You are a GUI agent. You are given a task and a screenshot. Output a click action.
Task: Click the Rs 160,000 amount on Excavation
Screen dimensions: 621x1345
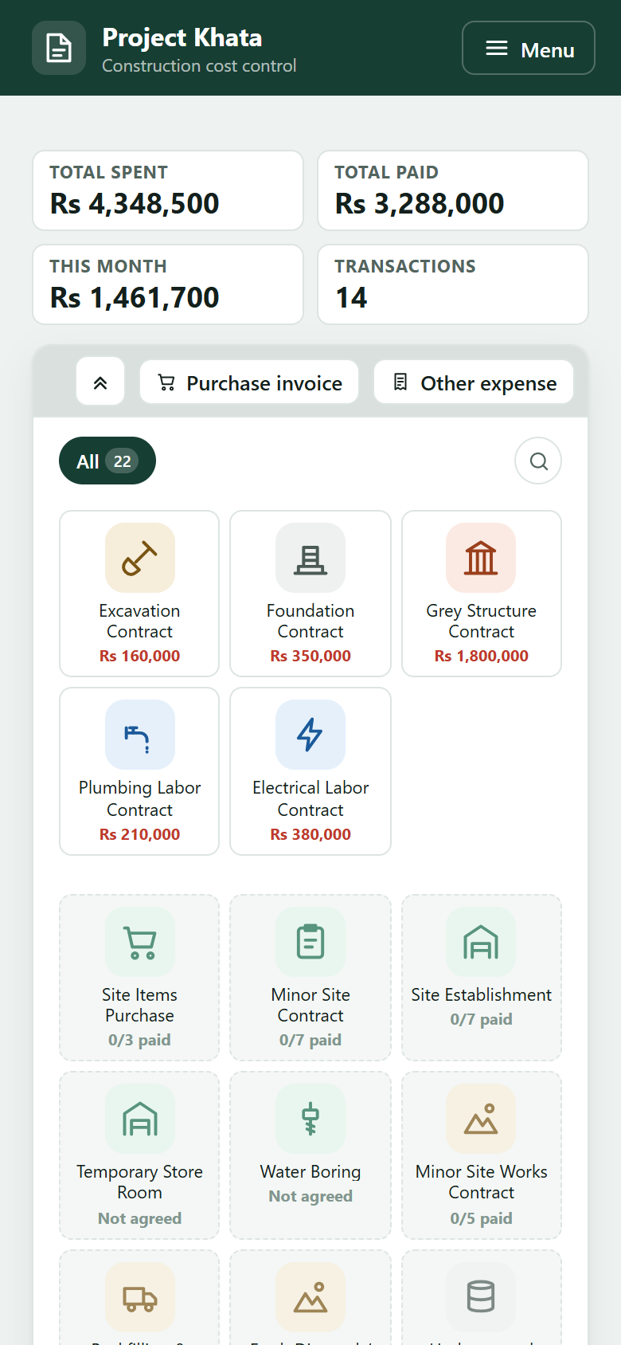[139, 656]
